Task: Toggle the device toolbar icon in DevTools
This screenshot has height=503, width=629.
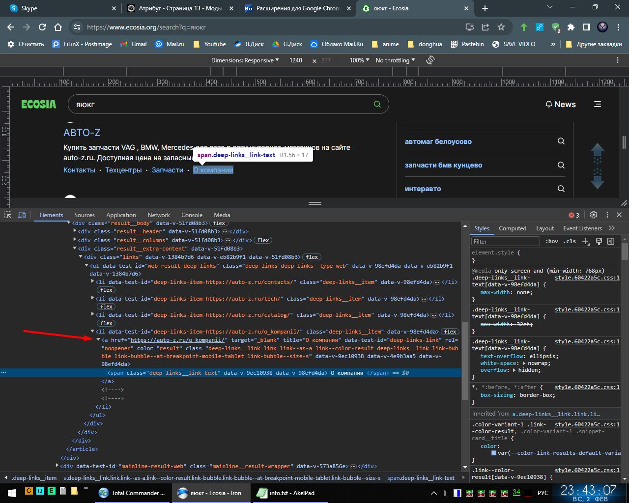Action: click(x=22, y=215)
